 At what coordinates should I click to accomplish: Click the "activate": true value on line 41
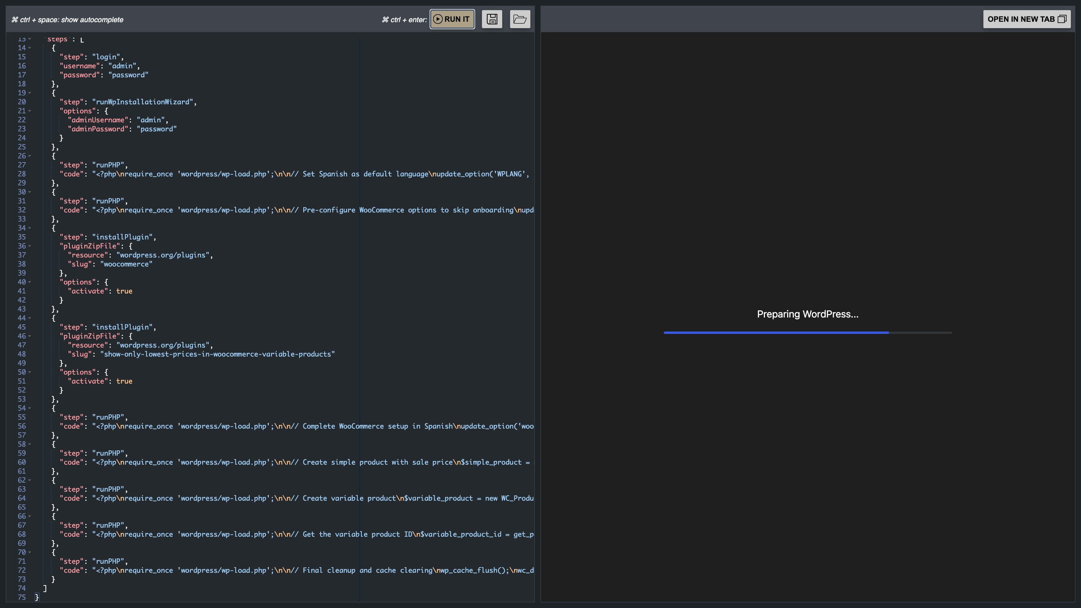[x=124, y=291]
